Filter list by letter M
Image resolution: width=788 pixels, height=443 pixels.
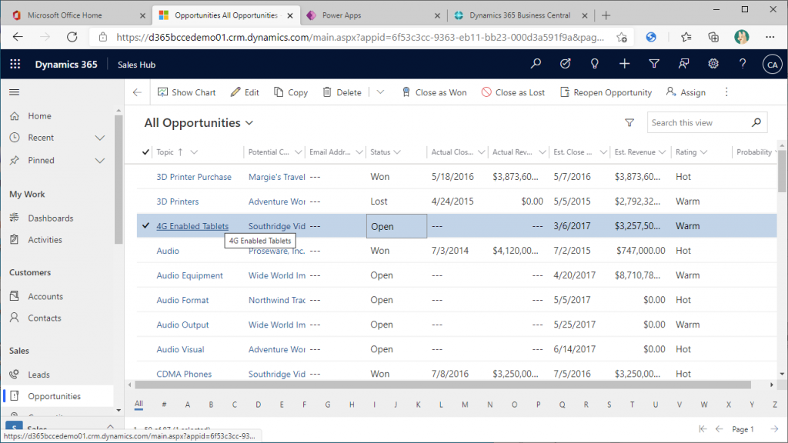tap(465, 405)
